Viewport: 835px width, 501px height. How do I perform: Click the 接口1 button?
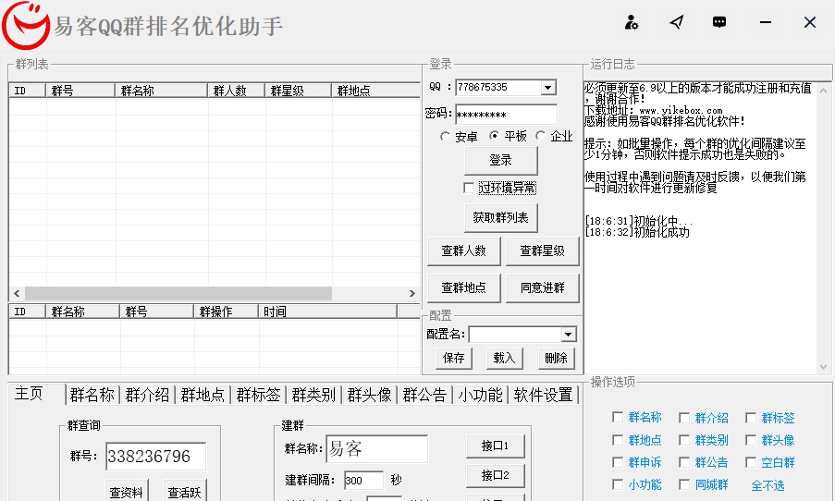(x=496, y=446)
